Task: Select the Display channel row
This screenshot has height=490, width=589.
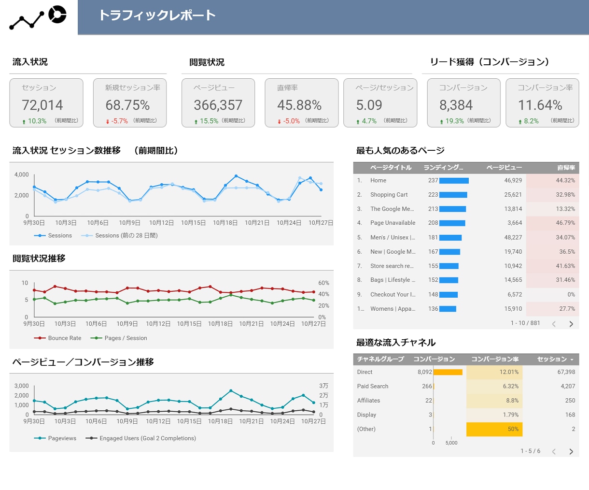Action: tap(466, 415)
